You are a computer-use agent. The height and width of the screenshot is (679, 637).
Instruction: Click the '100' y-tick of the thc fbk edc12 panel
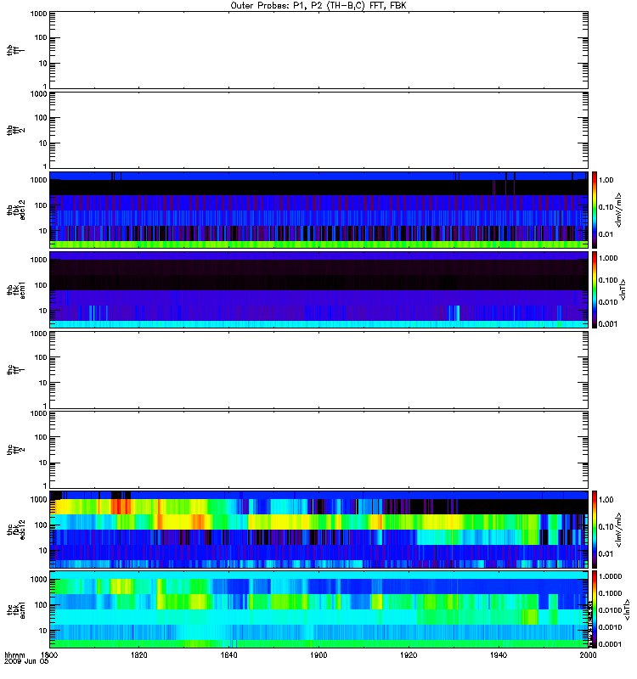(41, 525)
